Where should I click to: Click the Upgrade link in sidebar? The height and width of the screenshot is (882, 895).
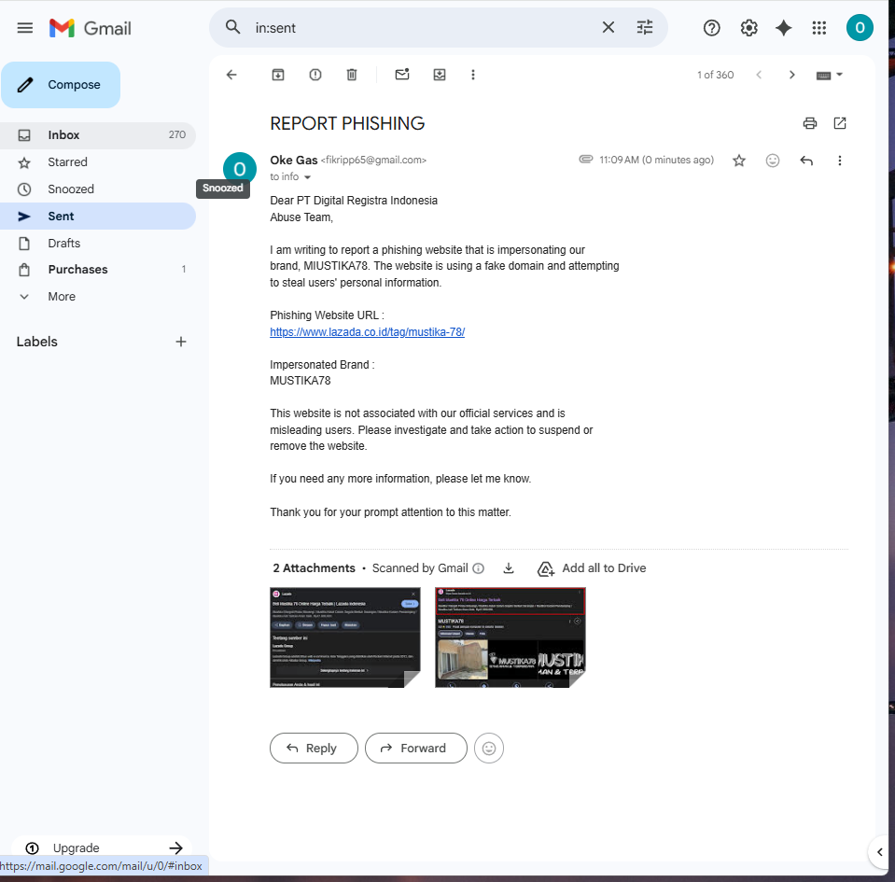tap(102, 847)
